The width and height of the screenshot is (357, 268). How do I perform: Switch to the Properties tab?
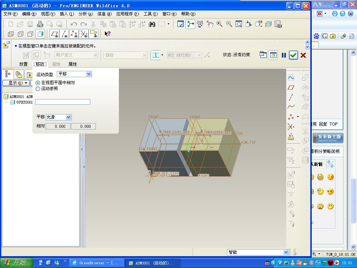point(73,64)
